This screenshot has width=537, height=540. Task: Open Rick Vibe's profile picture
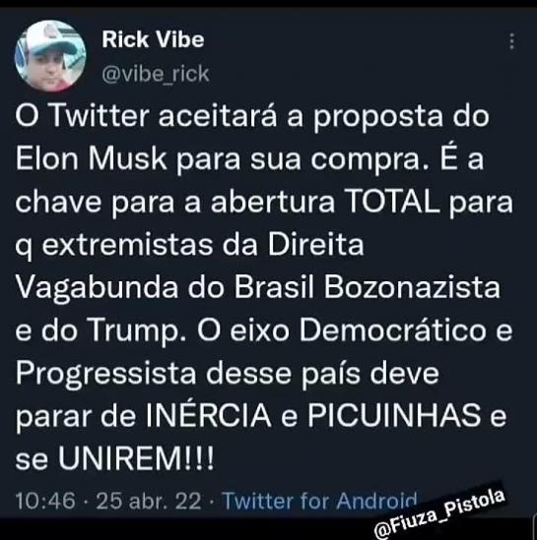[x=50, y=56]
